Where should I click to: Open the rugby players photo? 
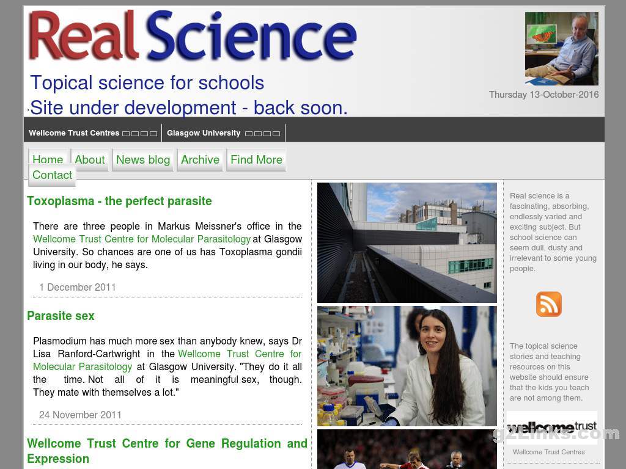(407, 449)
